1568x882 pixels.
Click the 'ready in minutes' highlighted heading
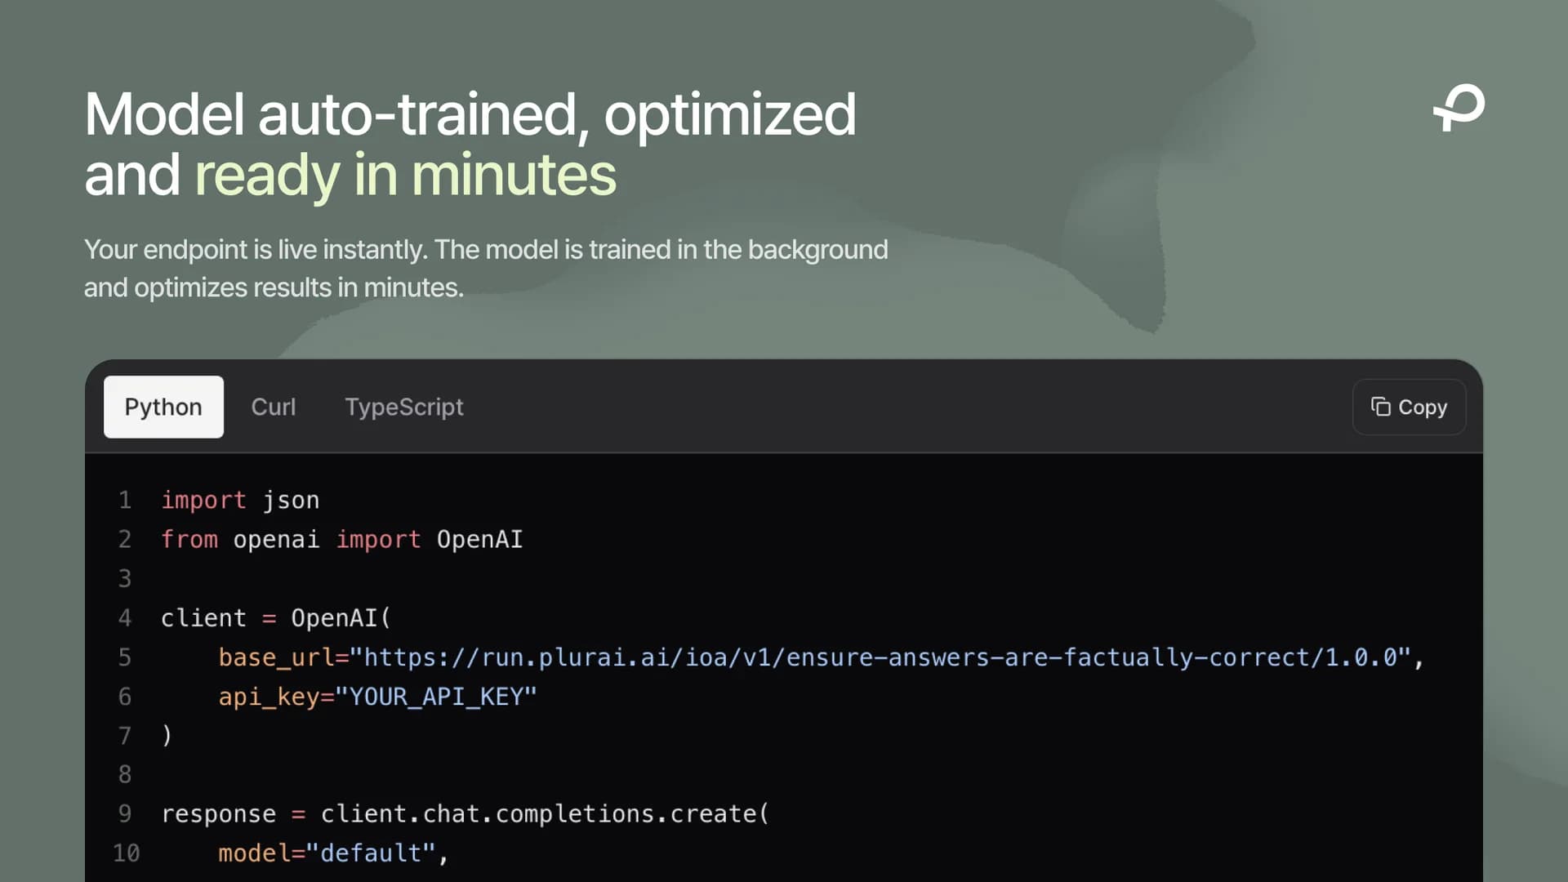coord(406,176)
